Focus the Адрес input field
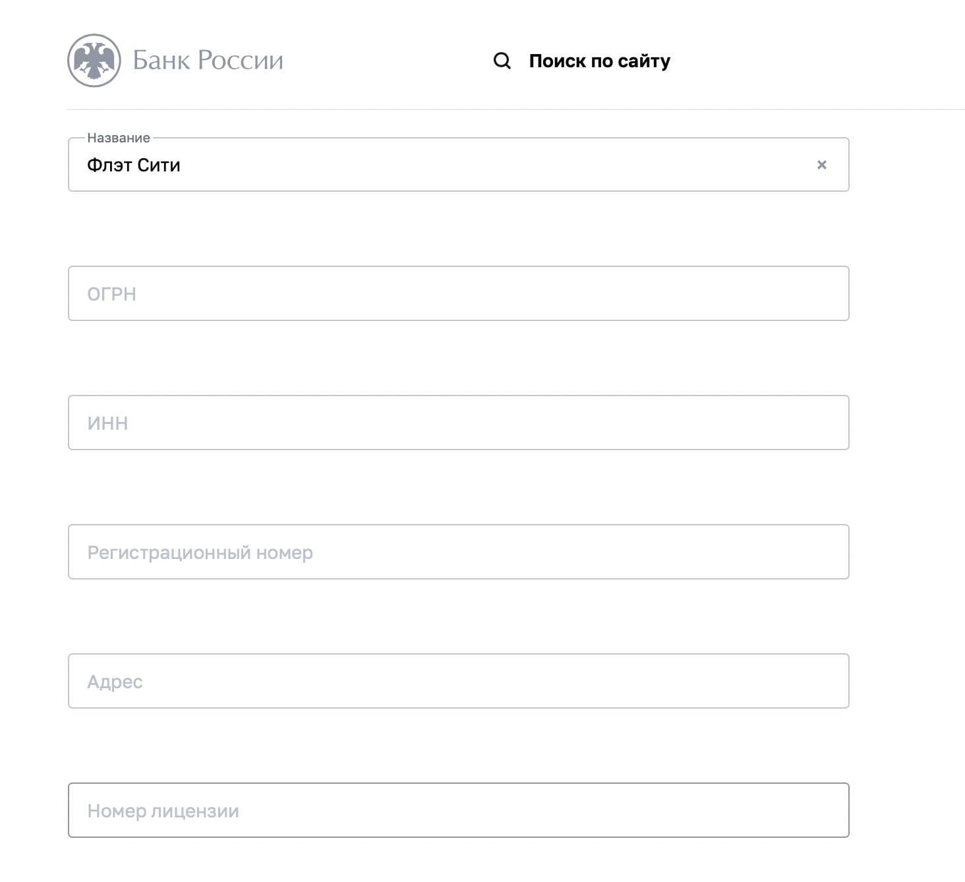Image resolution: width=965 pixels, height=882 pixels. 458,681
